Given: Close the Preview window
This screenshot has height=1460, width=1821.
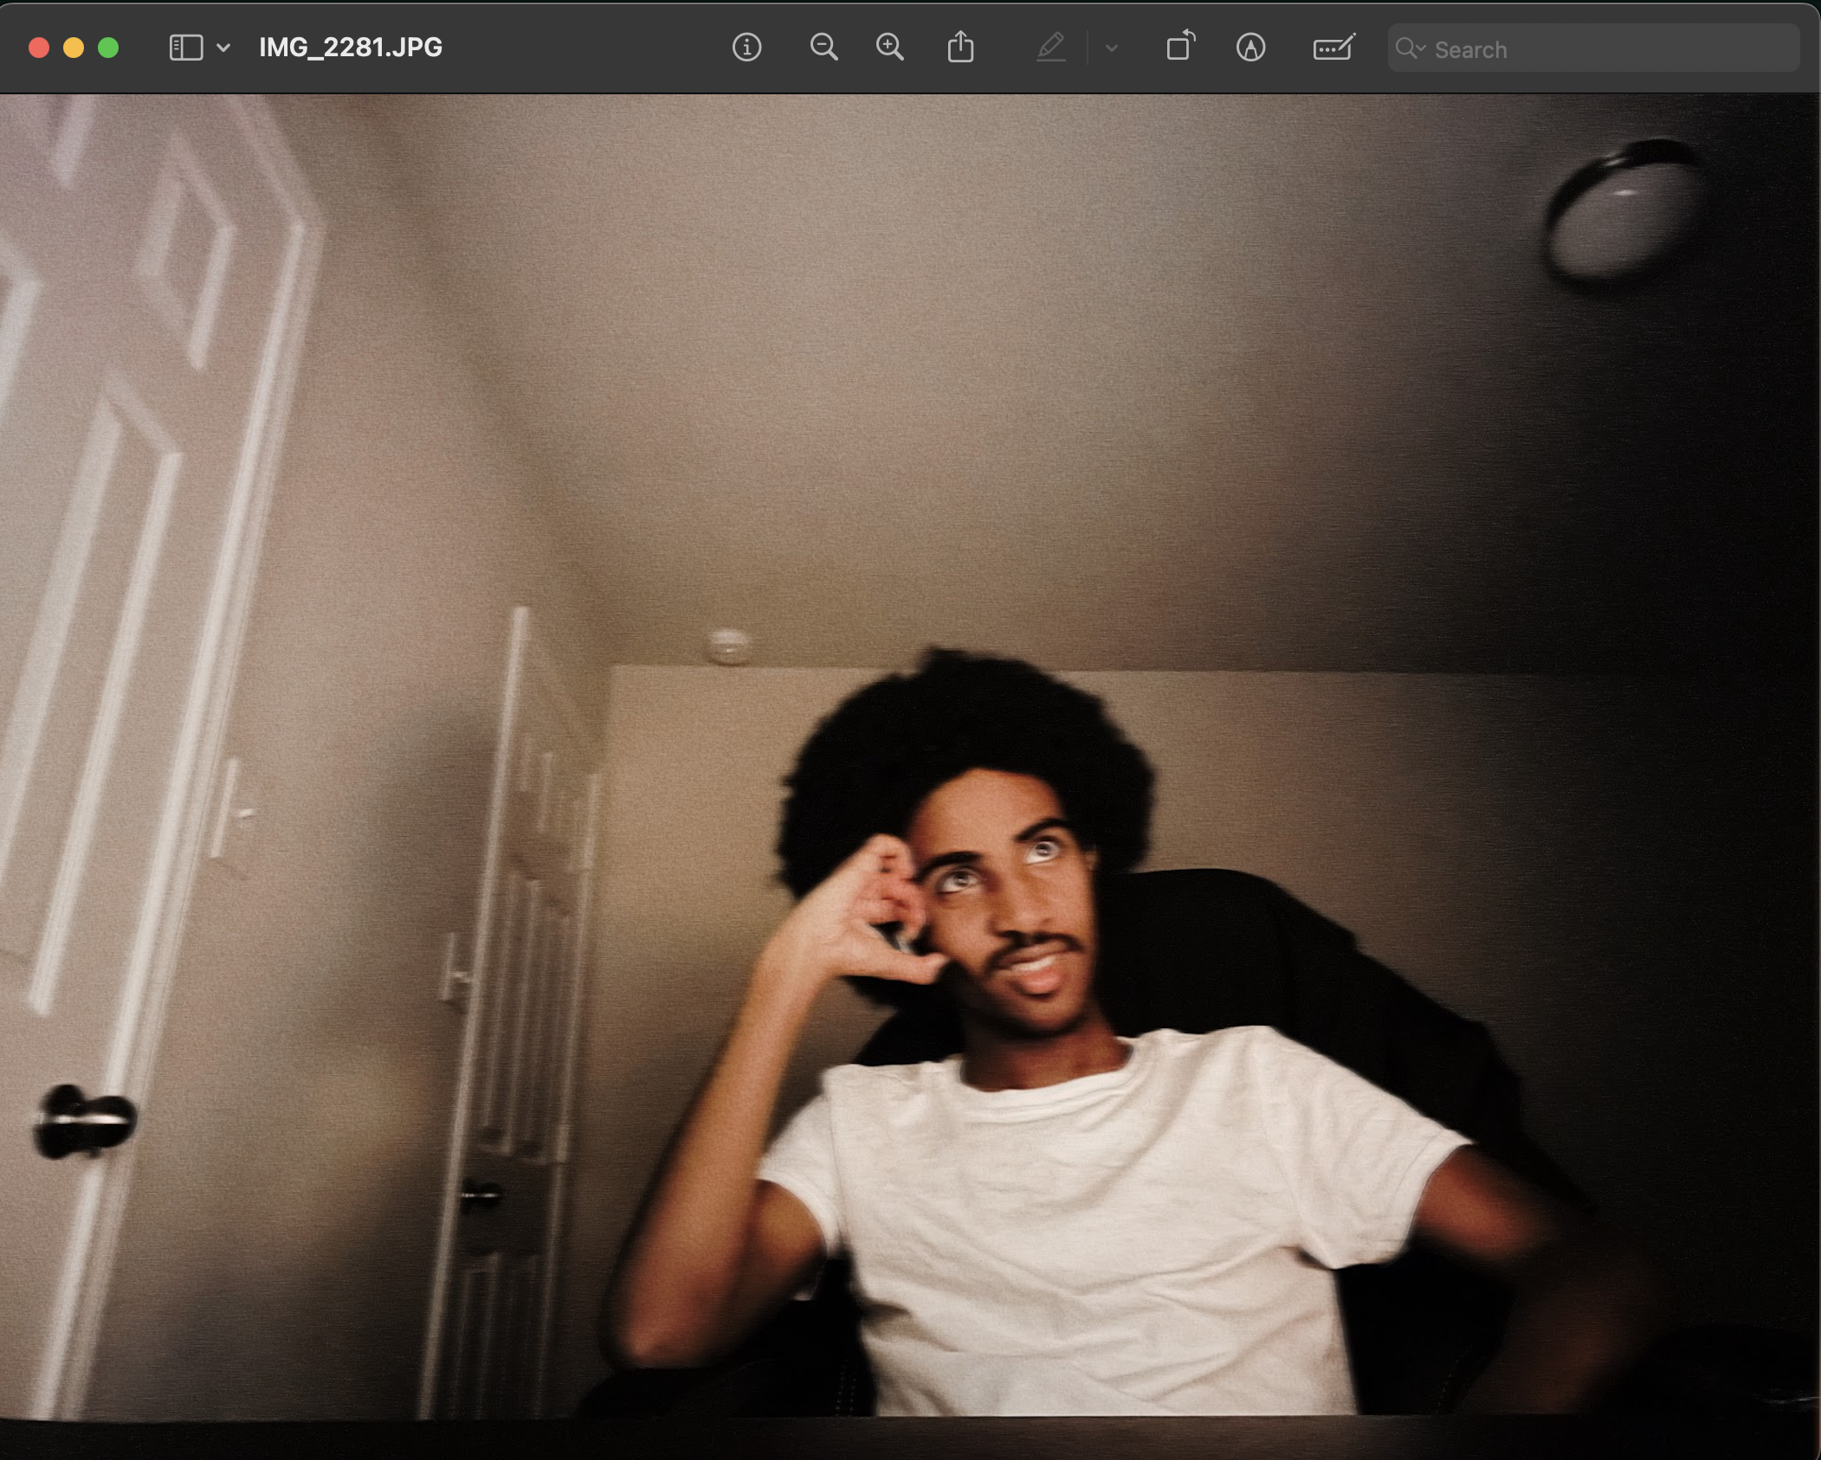Looking at the screenshot, I should [x=39, y=48].
